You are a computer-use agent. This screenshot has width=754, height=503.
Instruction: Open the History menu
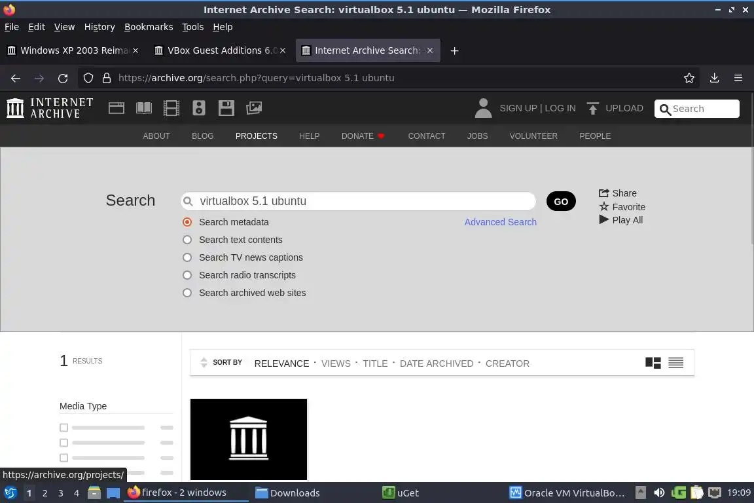[x=99, y=27]
